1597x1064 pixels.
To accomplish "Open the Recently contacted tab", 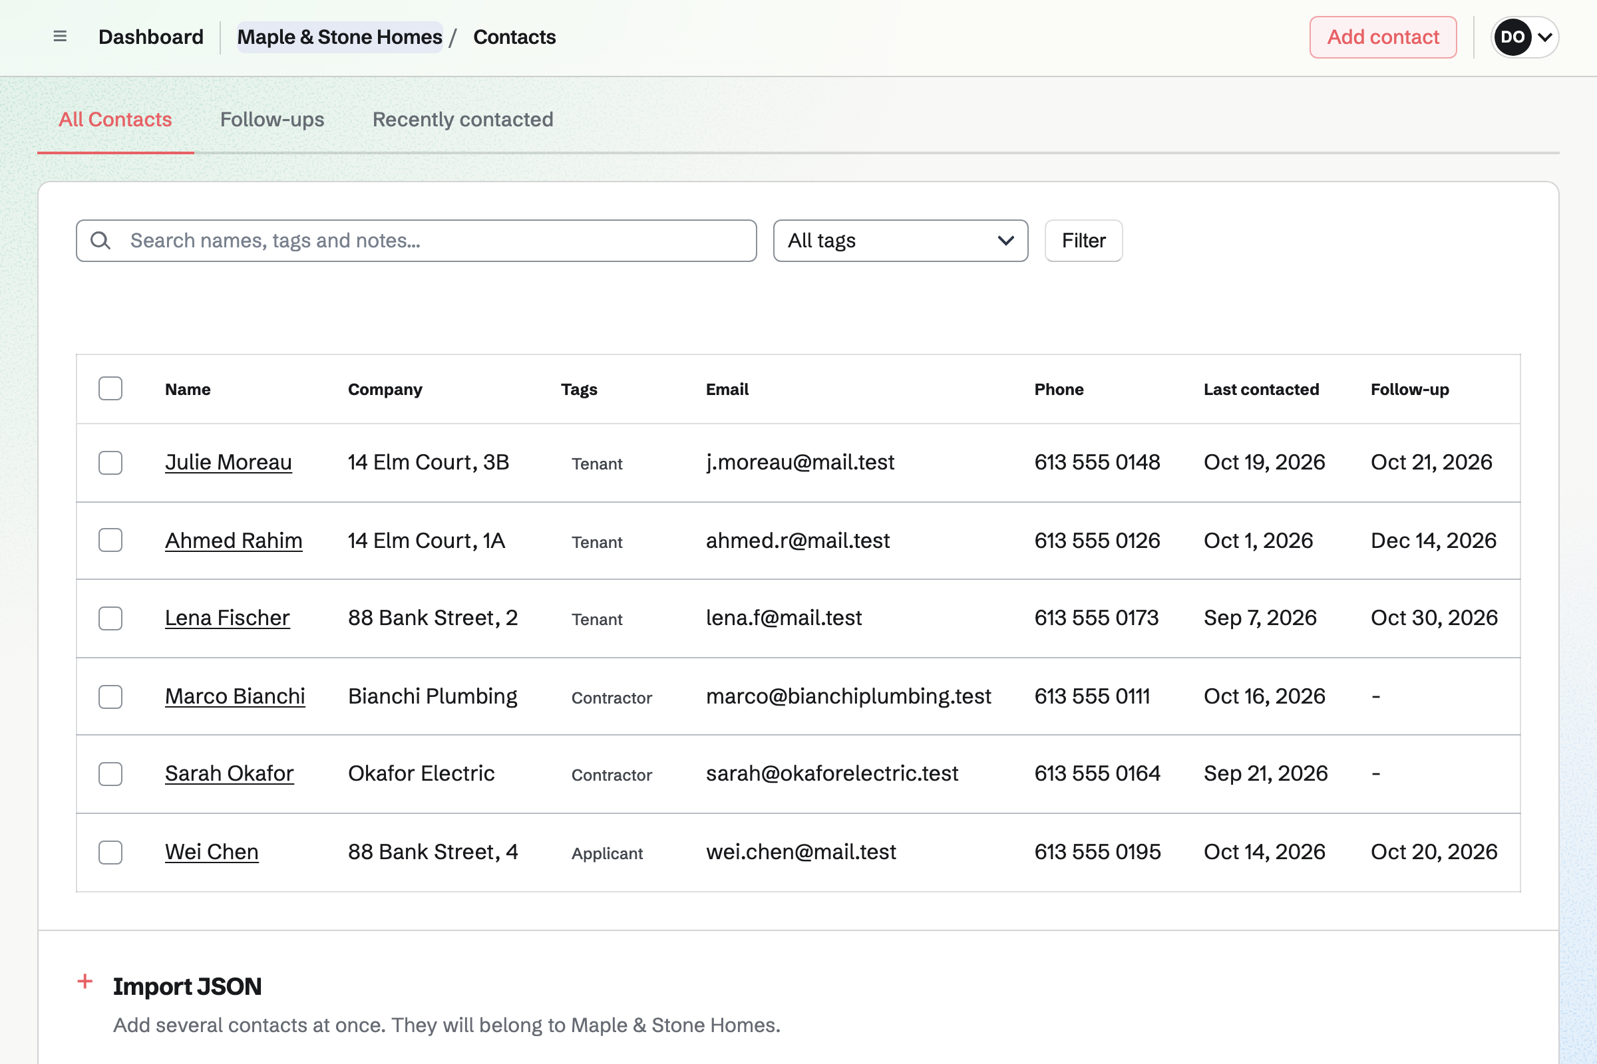I will tap(463, 120).
